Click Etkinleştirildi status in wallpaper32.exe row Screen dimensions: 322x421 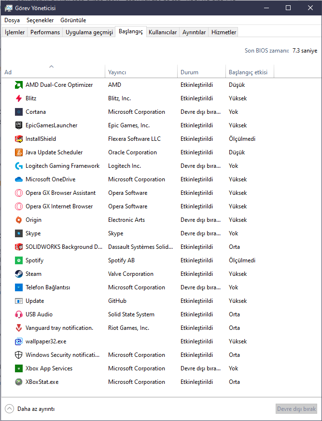coord(197,341)
